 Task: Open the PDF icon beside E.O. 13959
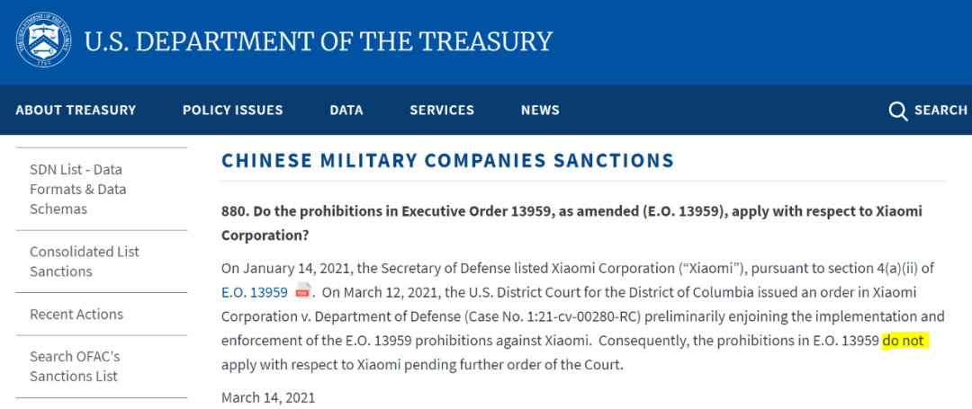[x=302, y=291]
